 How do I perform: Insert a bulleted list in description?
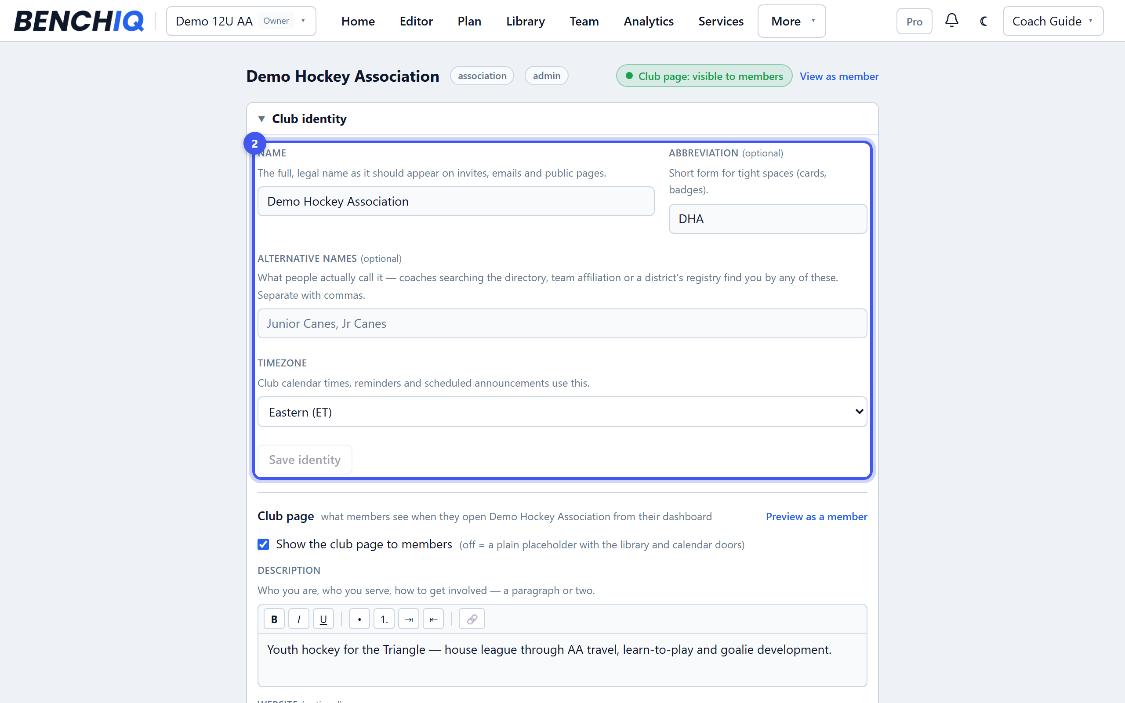pos(359,619)
